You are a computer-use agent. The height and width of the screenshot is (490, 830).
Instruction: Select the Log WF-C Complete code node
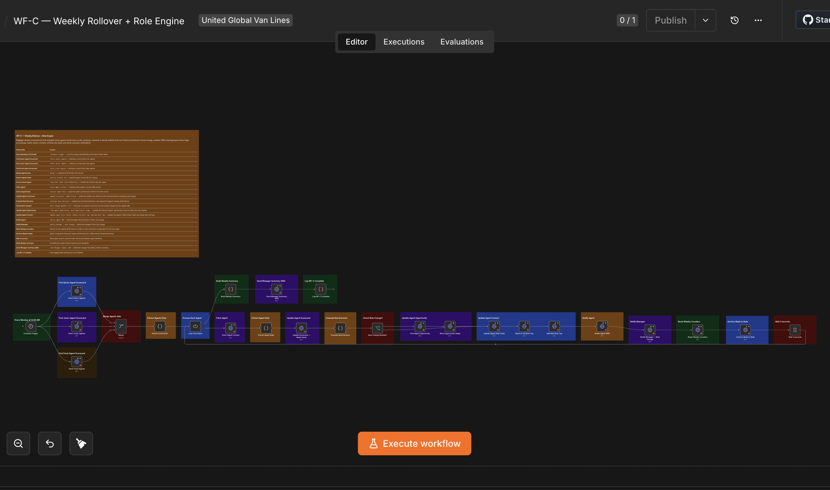pyautogui.click(x=321, y=289)
